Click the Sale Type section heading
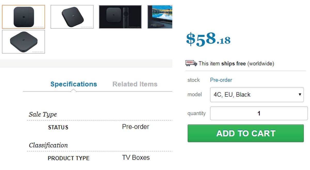 (x=43, y=114)
